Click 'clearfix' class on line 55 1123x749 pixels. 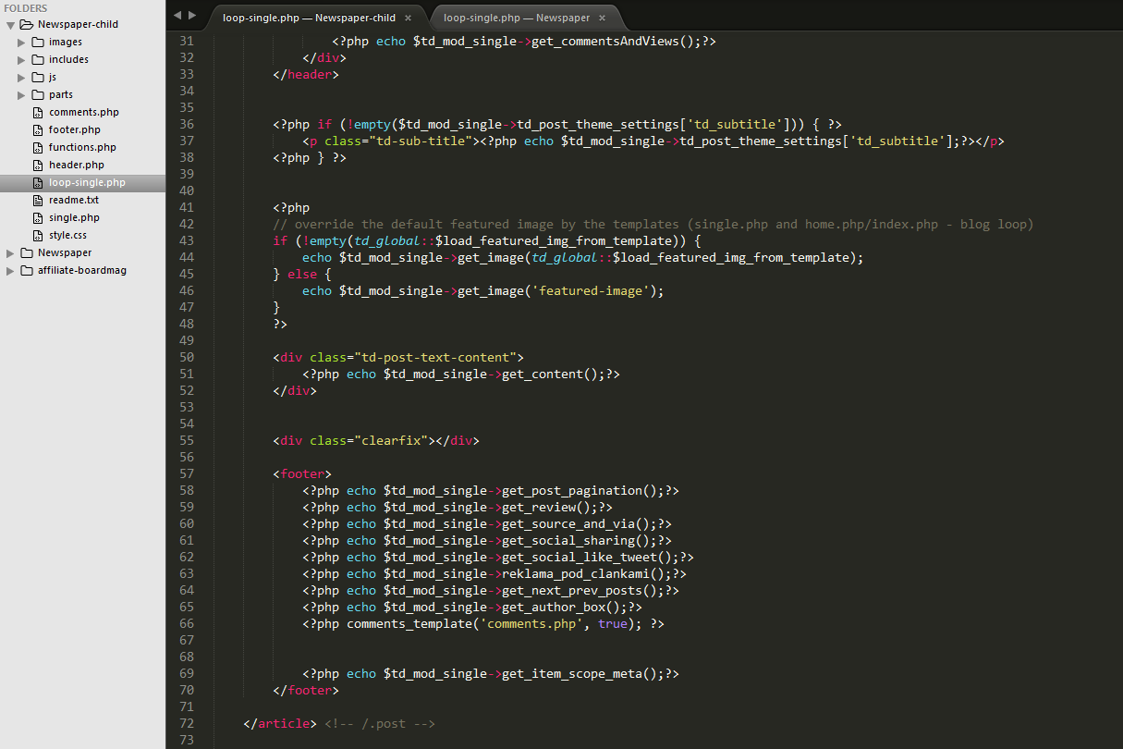click(391, 441)
